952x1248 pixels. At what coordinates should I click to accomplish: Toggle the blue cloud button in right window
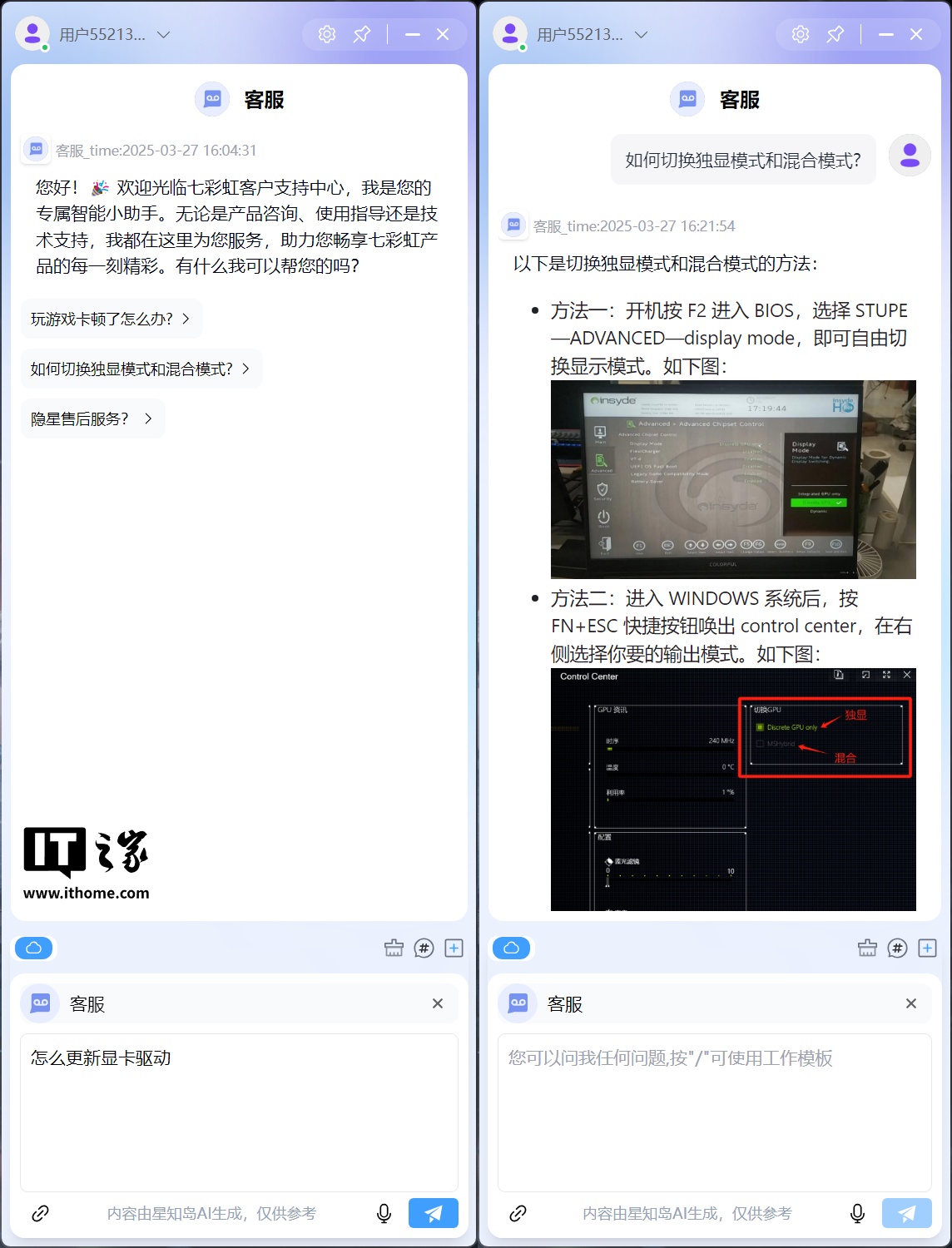[x=511, y=948]
